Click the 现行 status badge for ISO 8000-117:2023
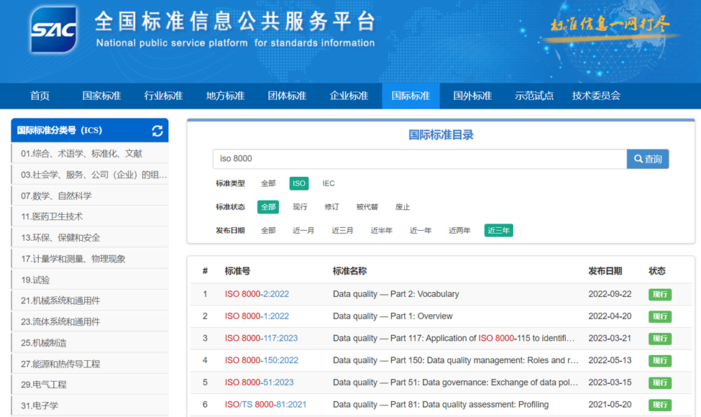Image resolution: width=701 pixels, height=417 pixels. [659, 339]
